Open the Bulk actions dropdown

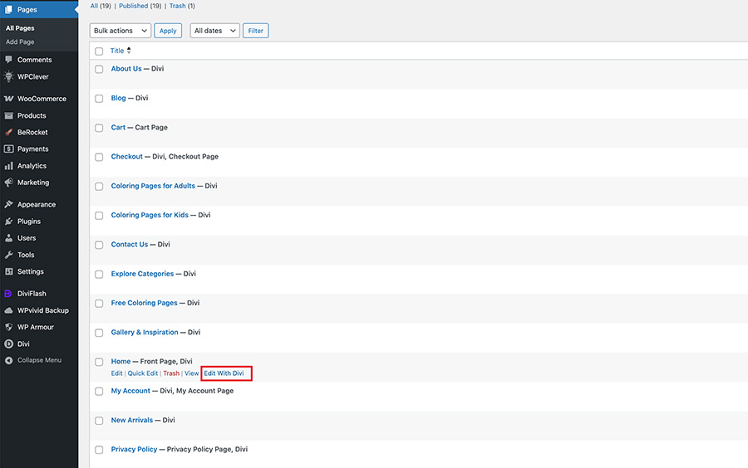click(121, 31)
